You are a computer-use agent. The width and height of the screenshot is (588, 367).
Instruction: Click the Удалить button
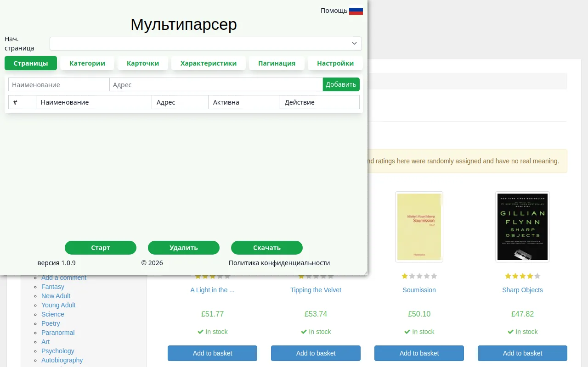(x=184, y=248)
